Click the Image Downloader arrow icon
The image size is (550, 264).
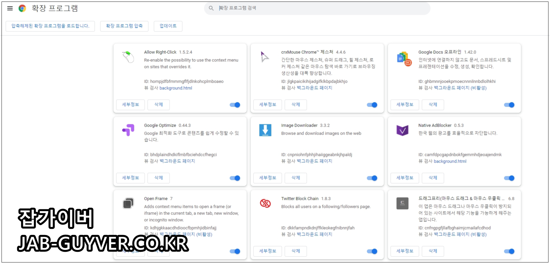265,130
